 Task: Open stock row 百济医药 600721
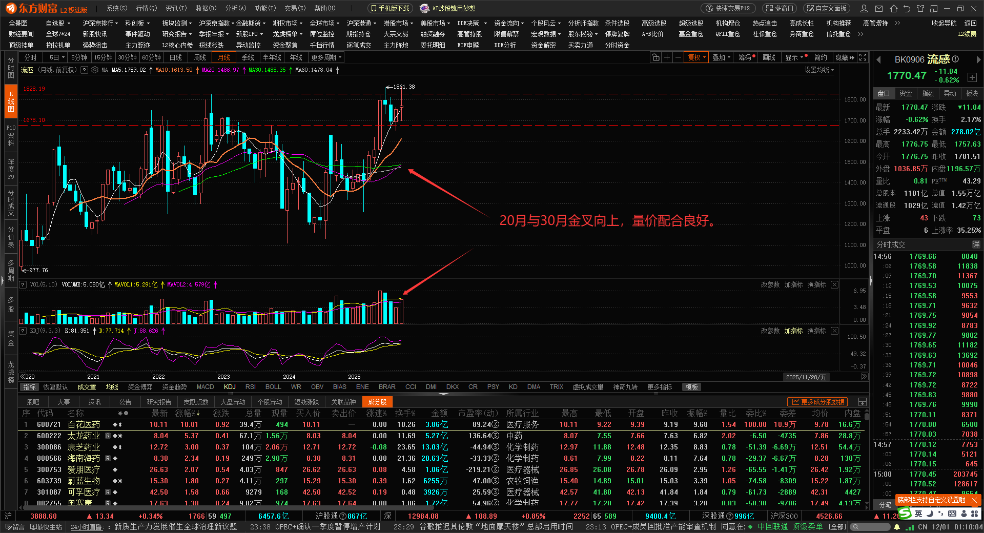point(84,424)
